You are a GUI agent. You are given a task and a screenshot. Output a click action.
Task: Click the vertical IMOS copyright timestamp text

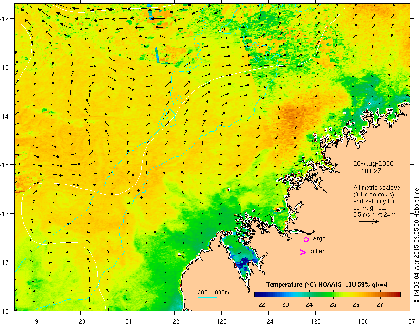click(417, 246)
